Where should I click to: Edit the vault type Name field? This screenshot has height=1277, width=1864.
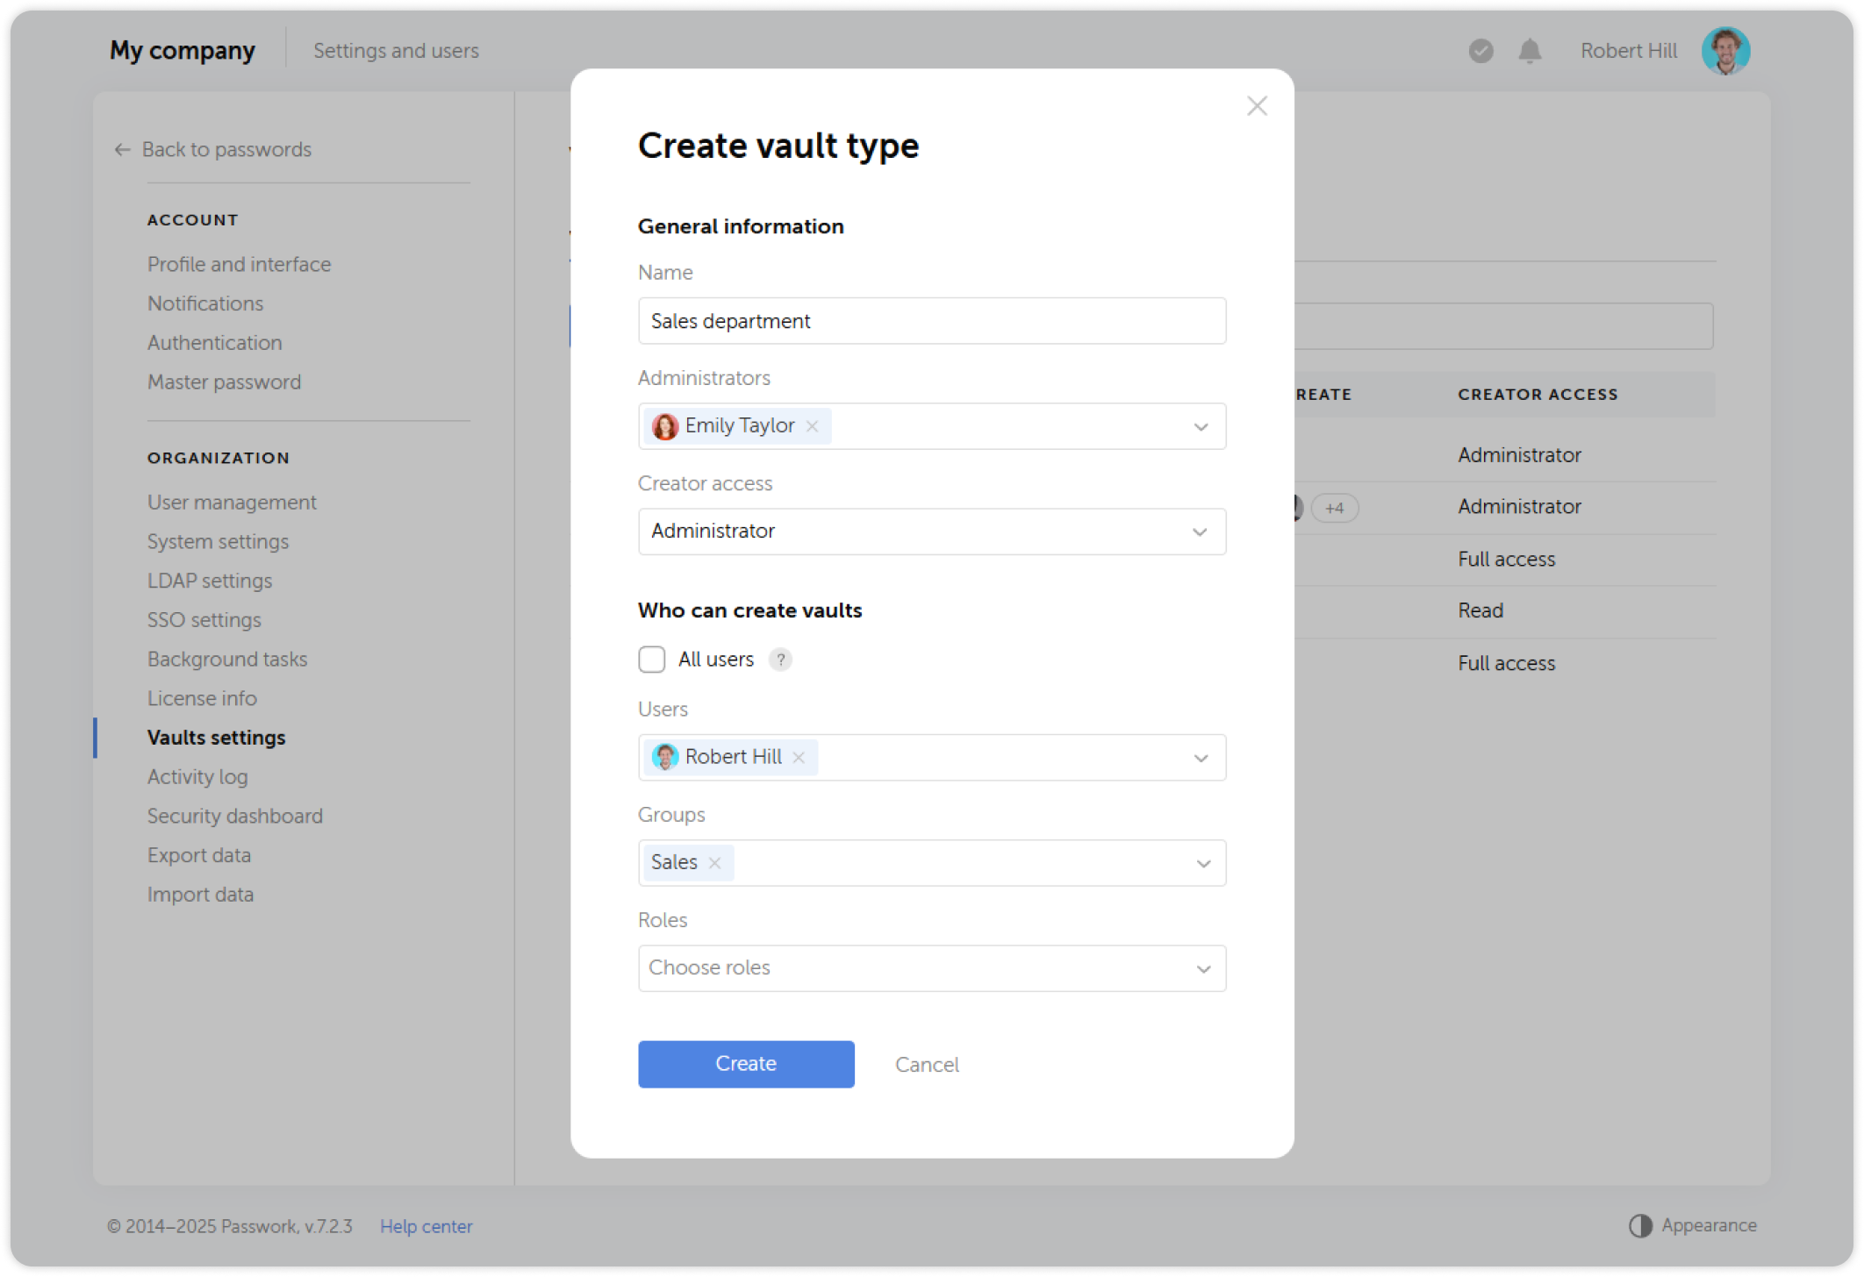[x=931, y=321]
